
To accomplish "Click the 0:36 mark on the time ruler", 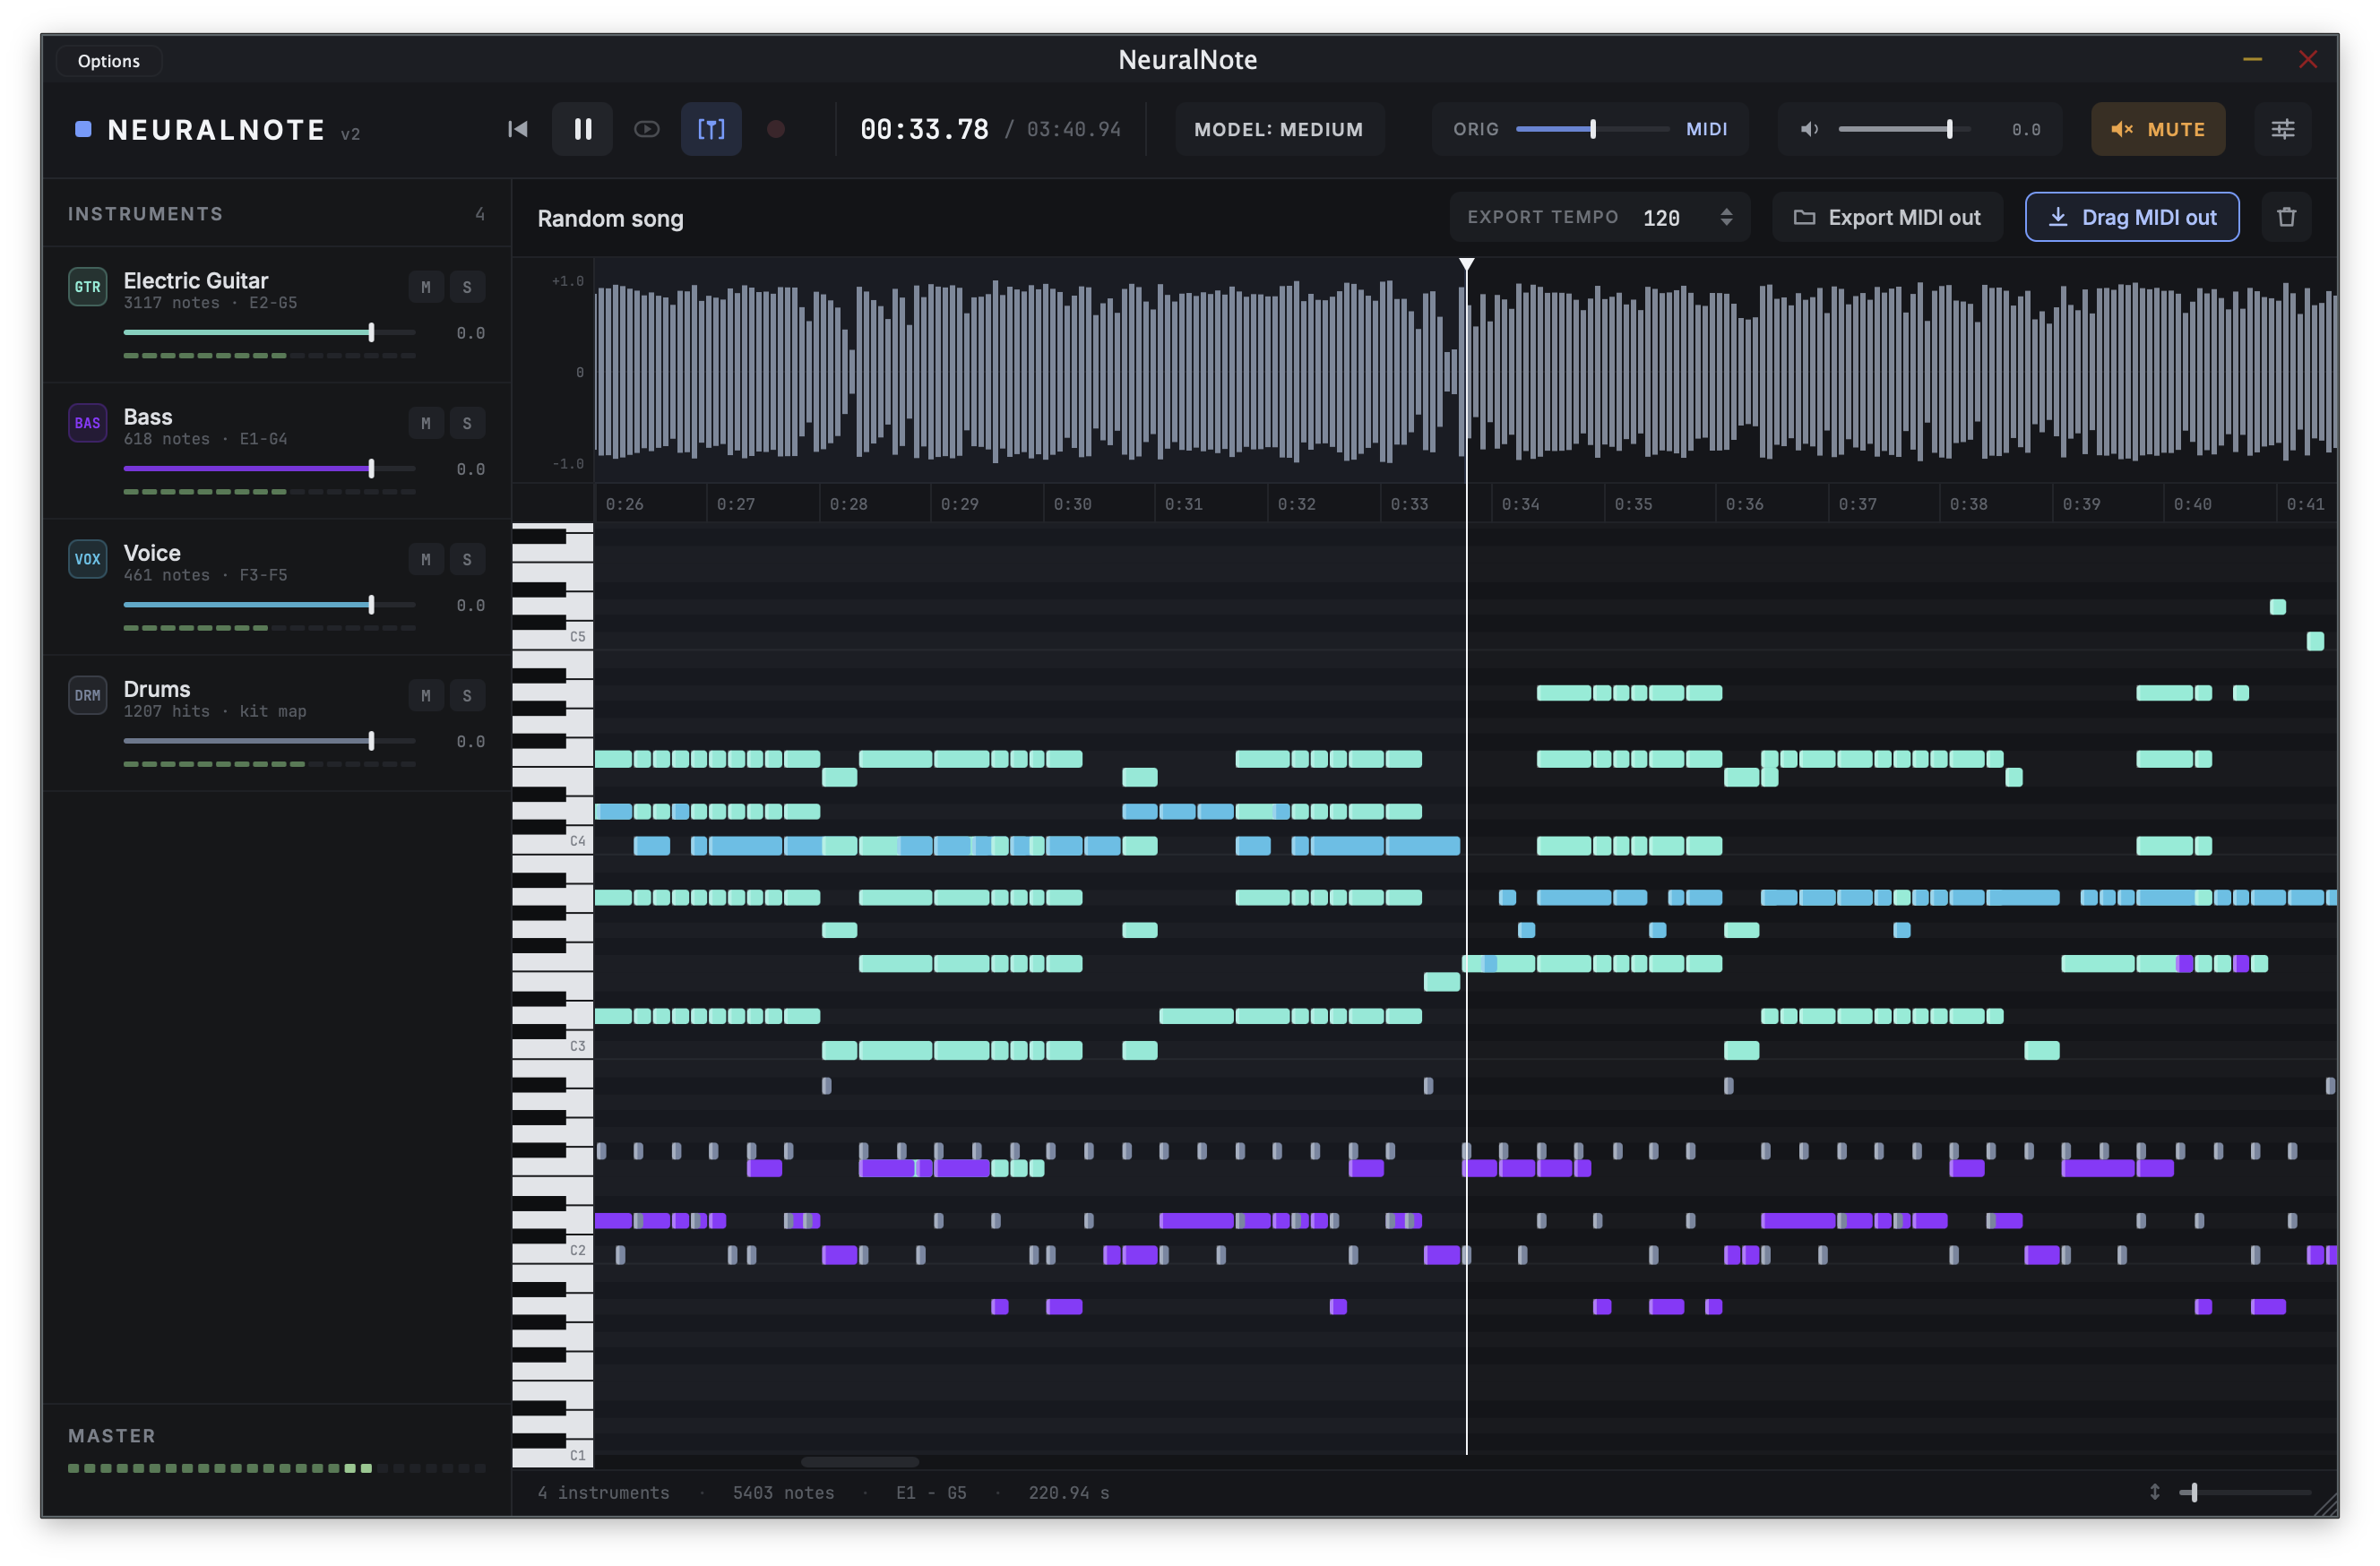I will pyautogui.click(x=1745, y=504).
